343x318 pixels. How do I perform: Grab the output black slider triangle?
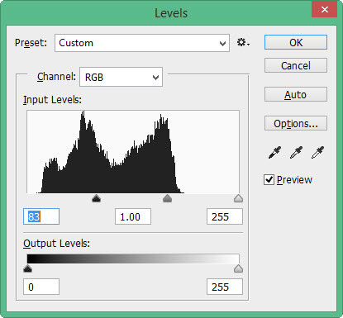27,268
